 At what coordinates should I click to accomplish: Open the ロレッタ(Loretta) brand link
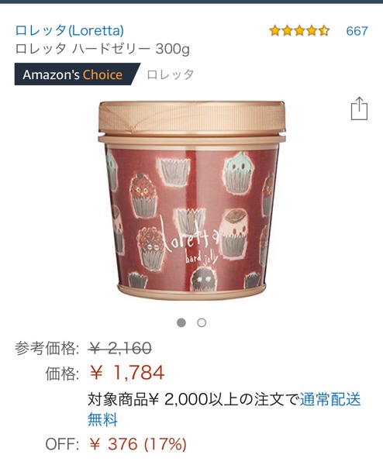tap(70, 30)
